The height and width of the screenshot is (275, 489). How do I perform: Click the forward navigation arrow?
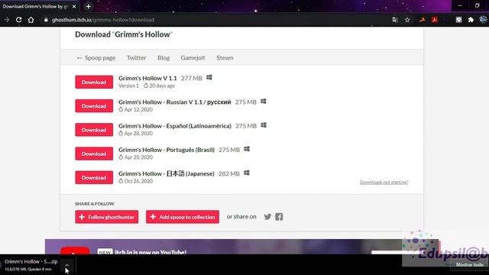pyautogui.click(x=7, y=20)
